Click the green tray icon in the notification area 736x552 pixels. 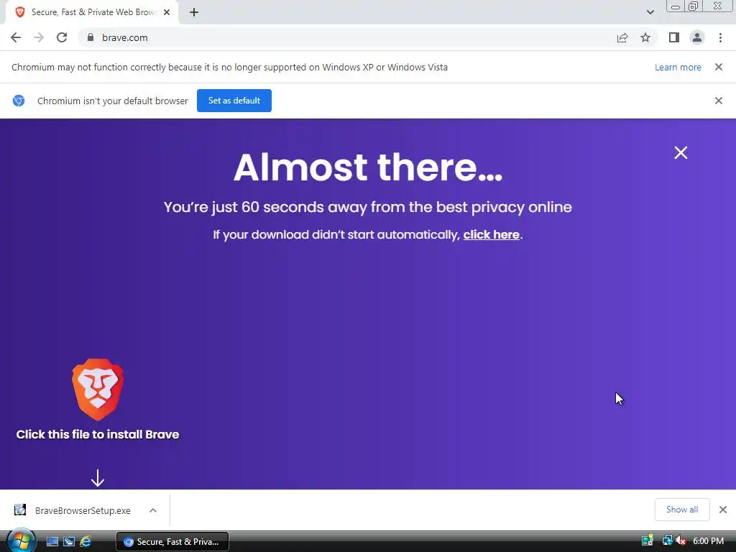click(648, 540)
